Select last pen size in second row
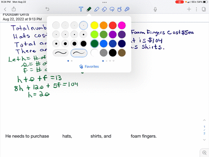 click(84, 34)
